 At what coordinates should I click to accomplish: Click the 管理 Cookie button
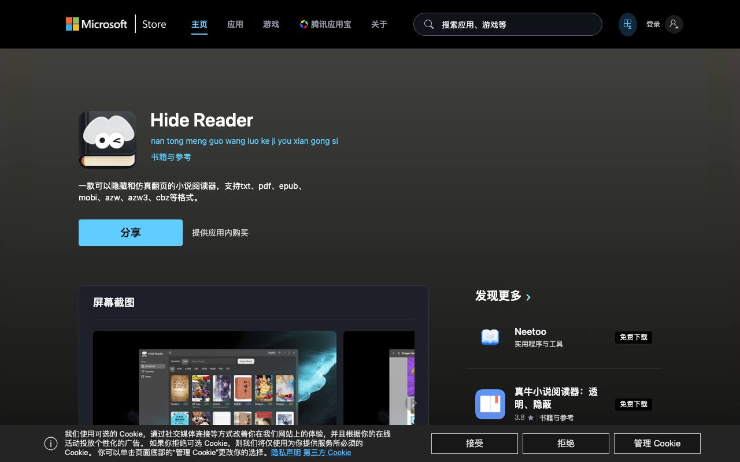coord(657,444)
